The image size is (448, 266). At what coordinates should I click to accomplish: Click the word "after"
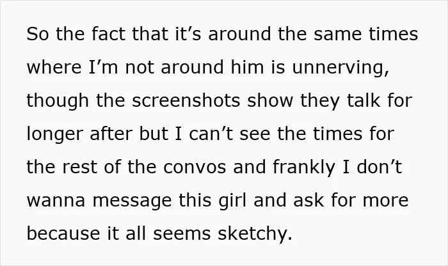click(111, 134)
